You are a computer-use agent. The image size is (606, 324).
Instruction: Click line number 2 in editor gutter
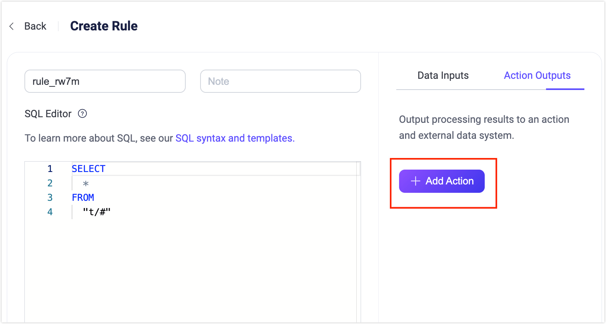coord(50,183)
